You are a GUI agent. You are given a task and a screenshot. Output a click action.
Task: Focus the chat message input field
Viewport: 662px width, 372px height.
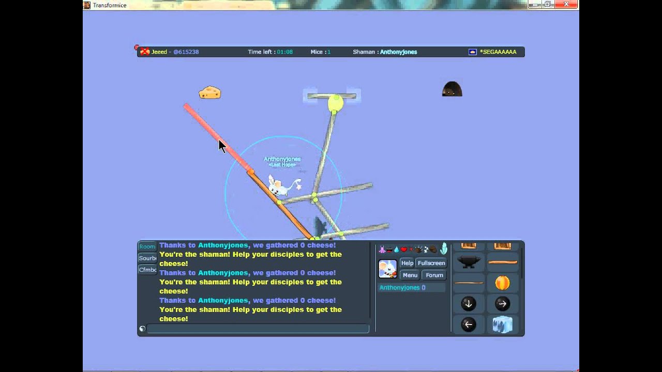tap(258, 329)
